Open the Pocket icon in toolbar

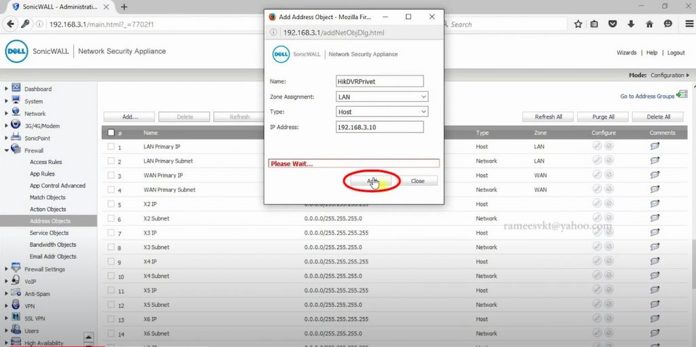point(612,24)
